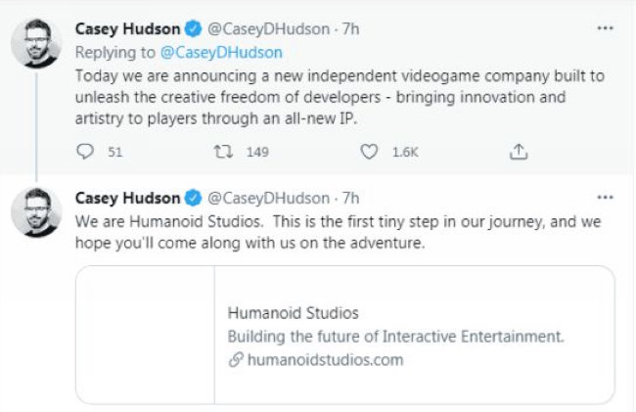Share the first tweet via upload icon
Image resolution: width=636 pixels, height=412 pixels.
point(519,152)
